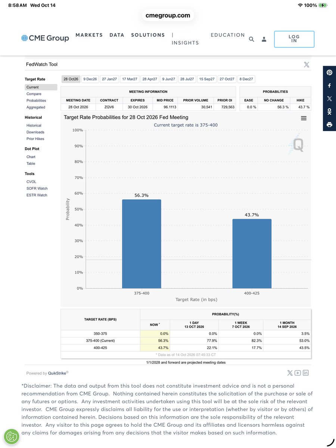336x448 pixels.
Task: Open Probabilities under Target Rate
Action: point(36,101)
